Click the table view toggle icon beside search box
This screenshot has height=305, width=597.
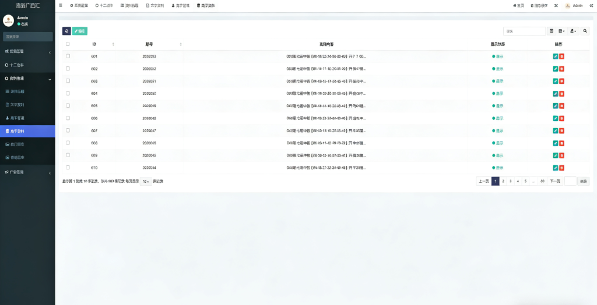click(552, 31)
